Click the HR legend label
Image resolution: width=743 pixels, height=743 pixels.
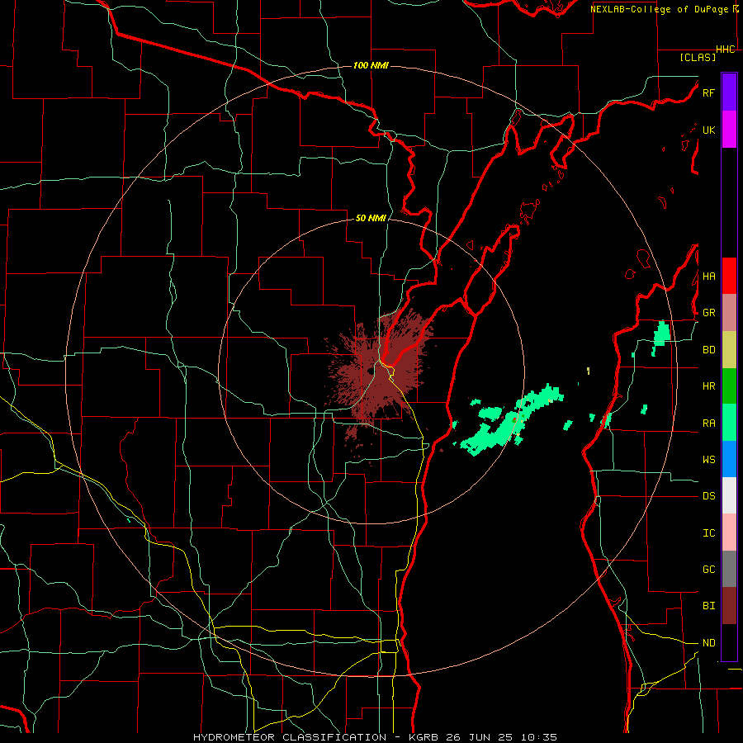point(708,386)
